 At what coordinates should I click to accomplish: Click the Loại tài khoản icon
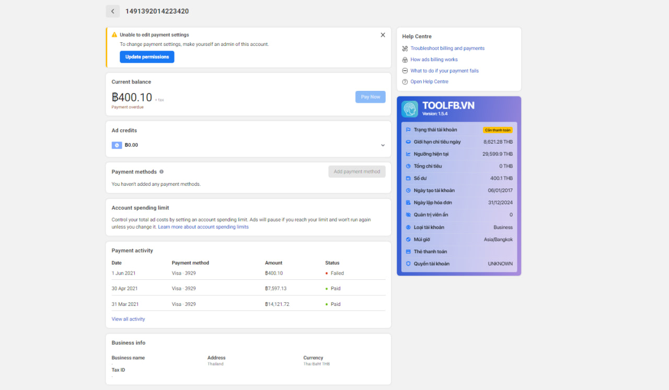pyautogui.click(x=408, y=227)
